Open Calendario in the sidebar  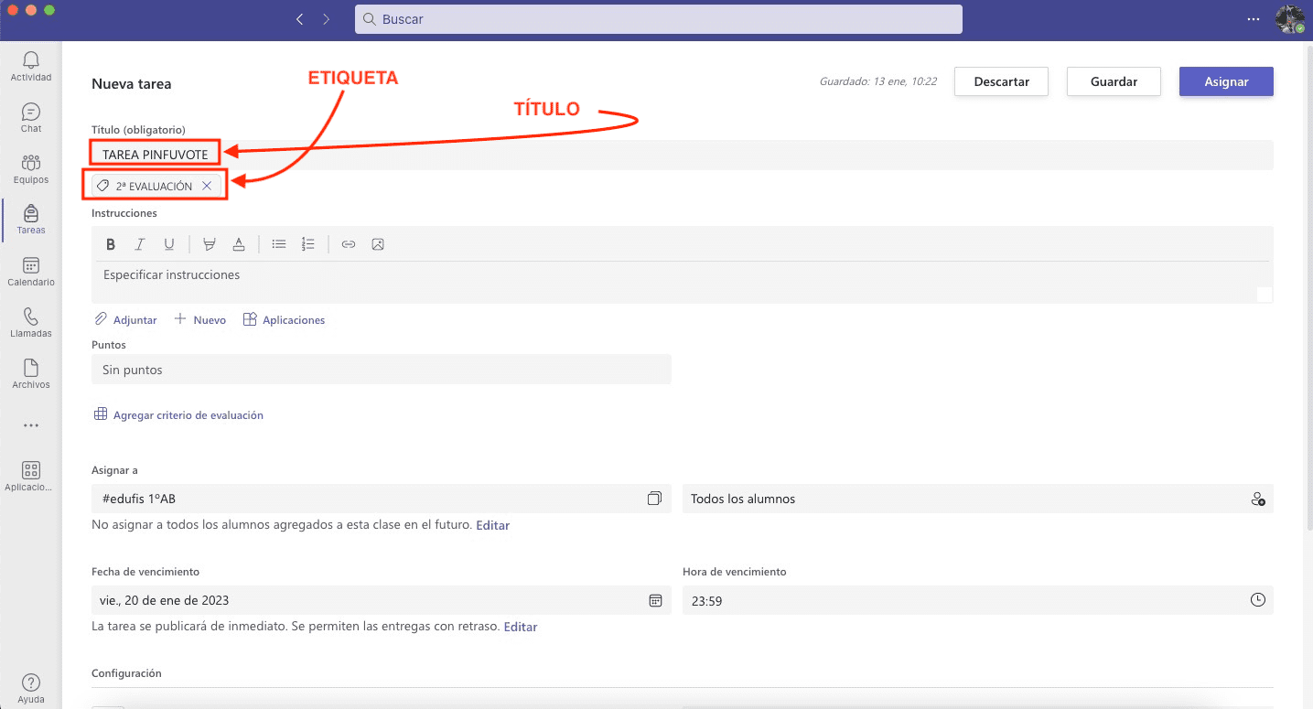click(x=31, y=272)
